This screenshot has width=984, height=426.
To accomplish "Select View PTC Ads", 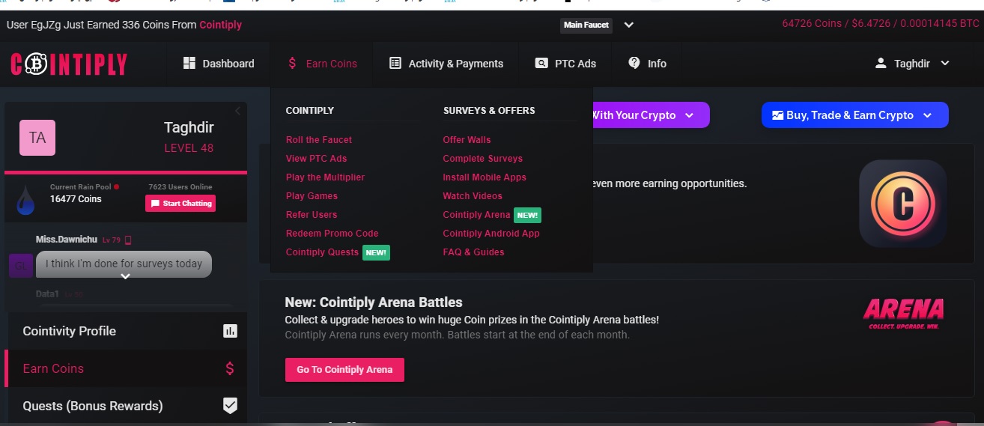I will [x=316, y=159].
